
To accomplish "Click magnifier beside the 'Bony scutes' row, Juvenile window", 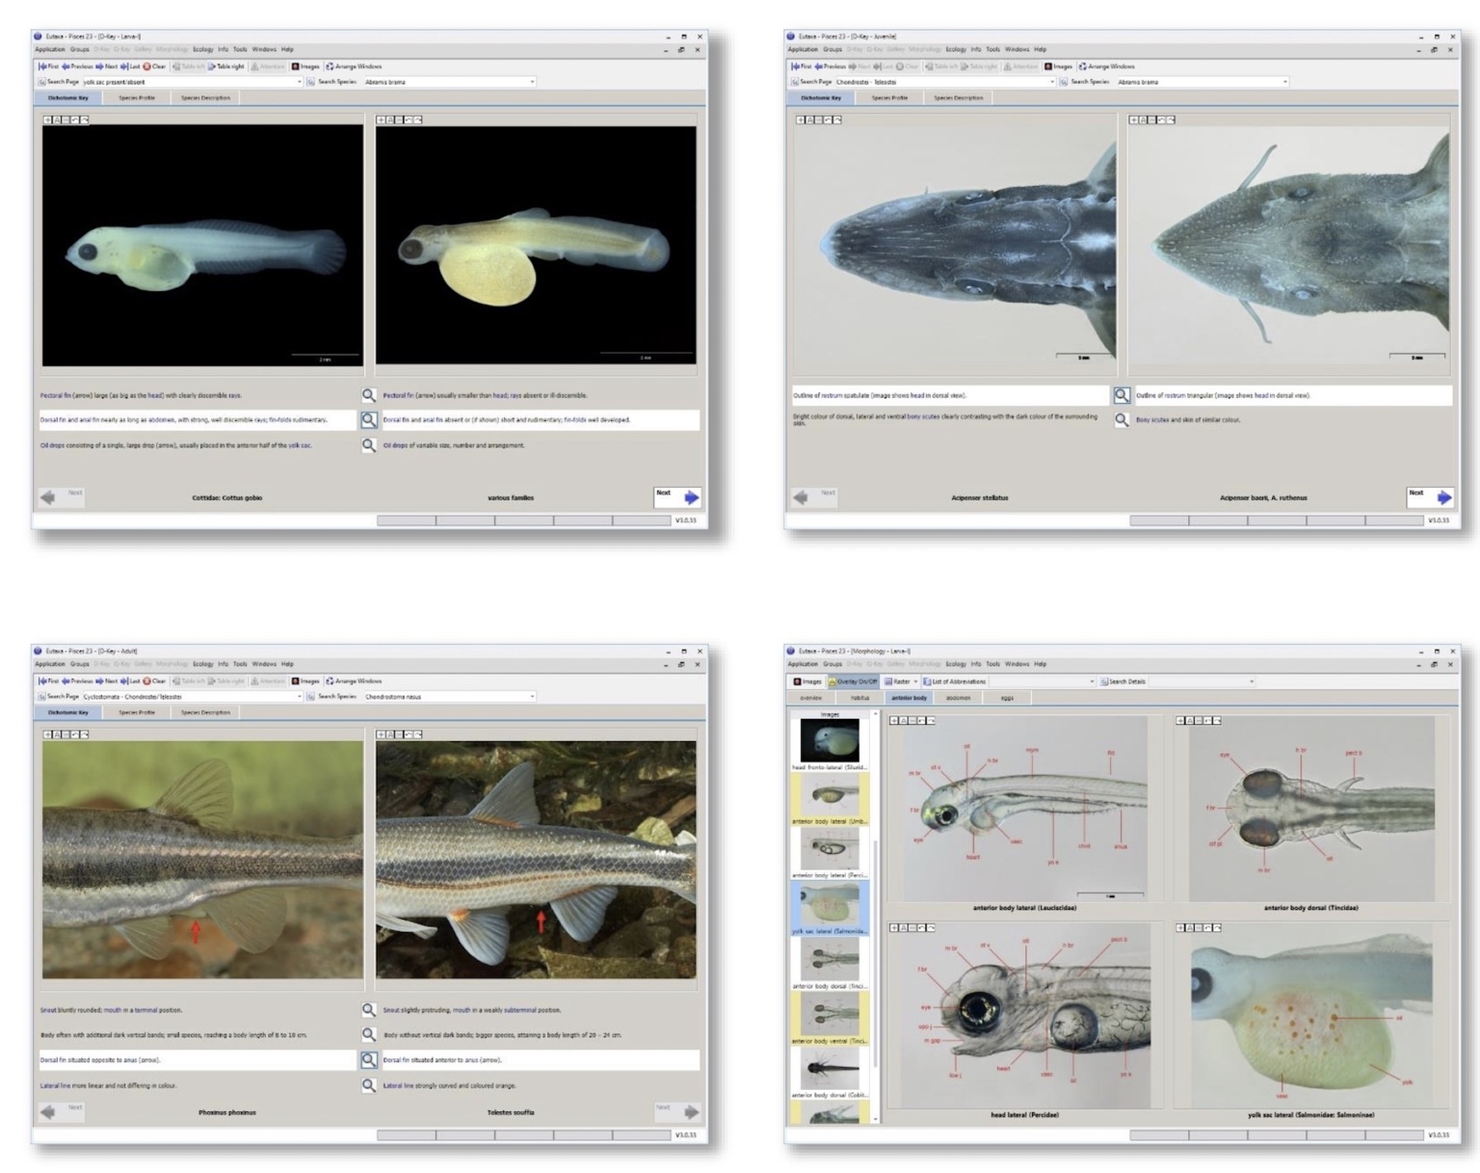I will 1122,420.
